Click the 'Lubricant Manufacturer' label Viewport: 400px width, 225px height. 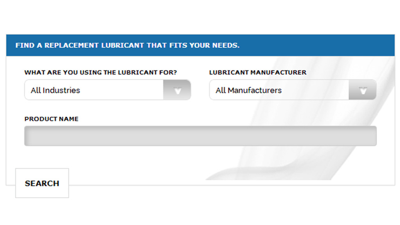coord(258,73)
